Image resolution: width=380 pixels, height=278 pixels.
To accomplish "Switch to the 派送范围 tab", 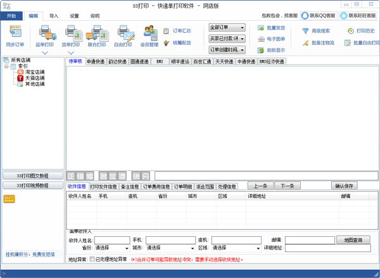I will tap(205, 186).
